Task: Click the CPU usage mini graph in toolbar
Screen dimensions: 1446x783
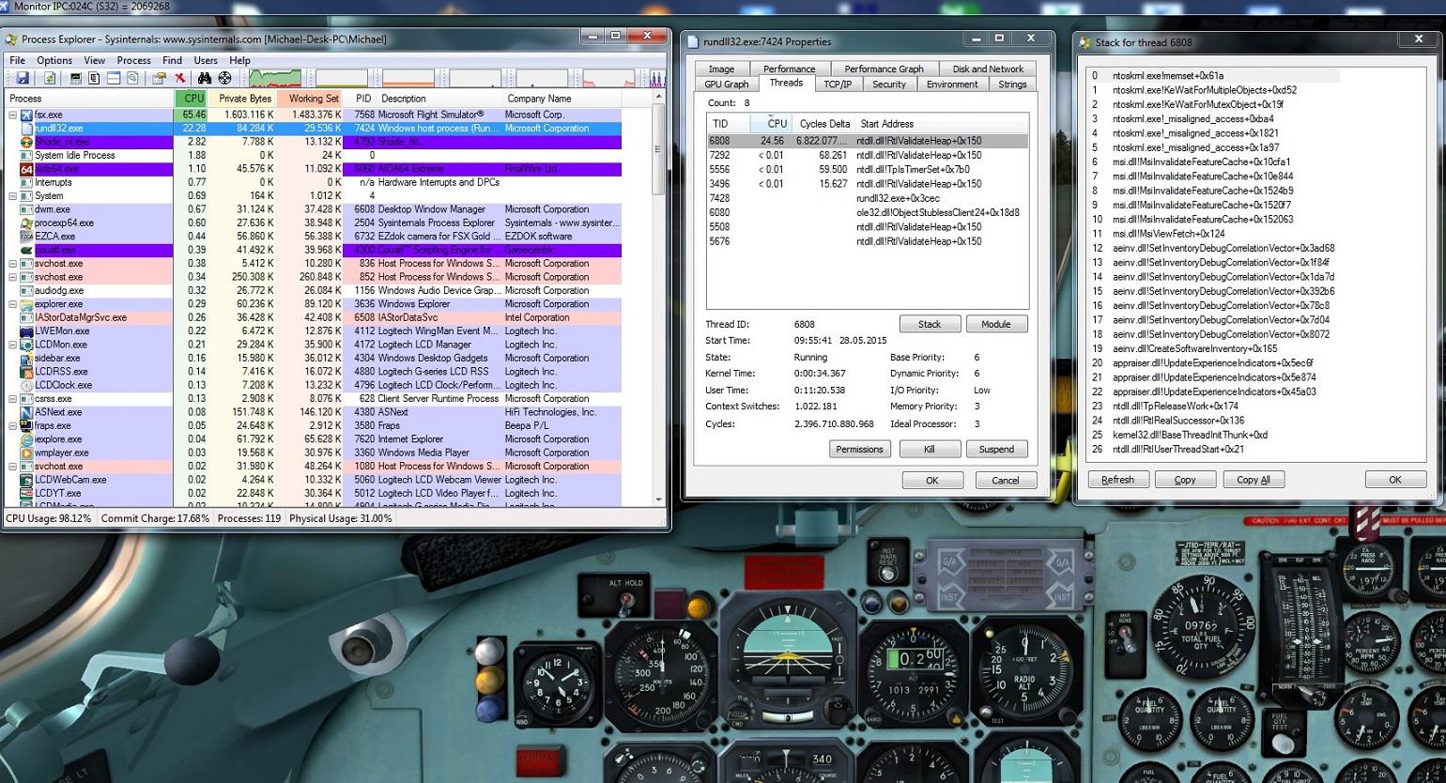Action: 275,78
